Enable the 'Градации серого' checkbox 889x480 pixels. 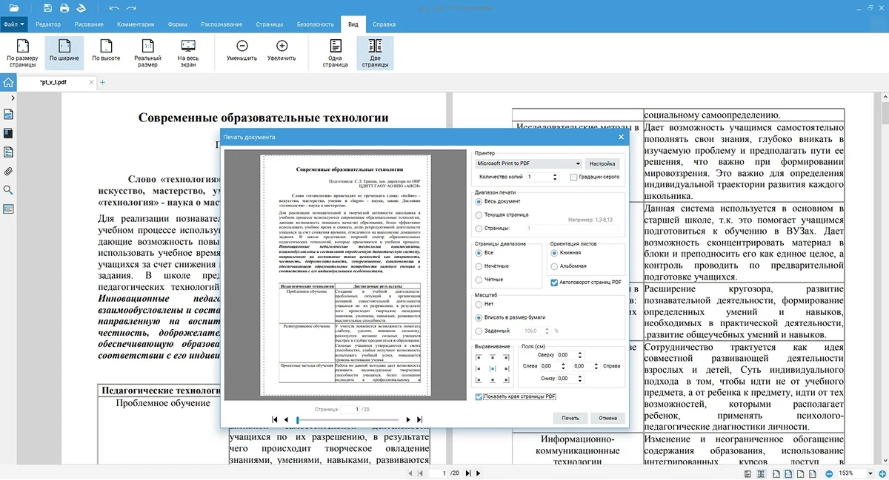click(573, 178)
